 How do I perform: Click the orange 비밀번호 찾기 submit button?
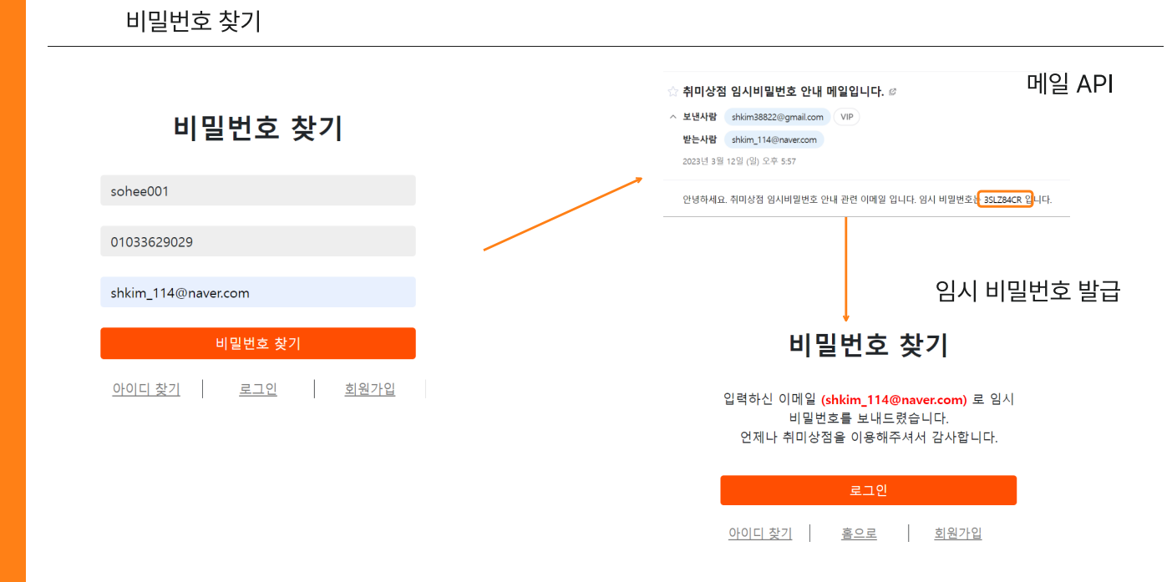point(257,343)
